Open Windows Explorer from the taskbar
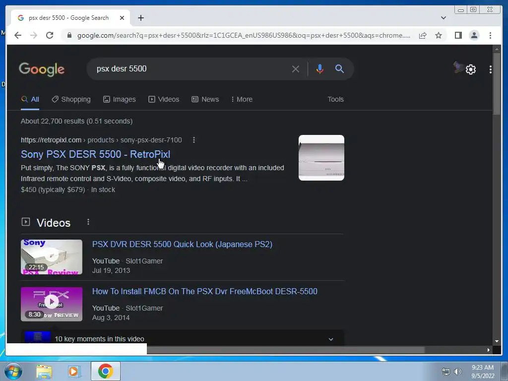The height and width of the screenshot is (381, 508). (x=44, y=371)
